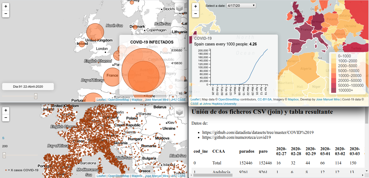Open CSSE at Johns Hopkins University link
369x178 pixels.
tap(213, 104)
